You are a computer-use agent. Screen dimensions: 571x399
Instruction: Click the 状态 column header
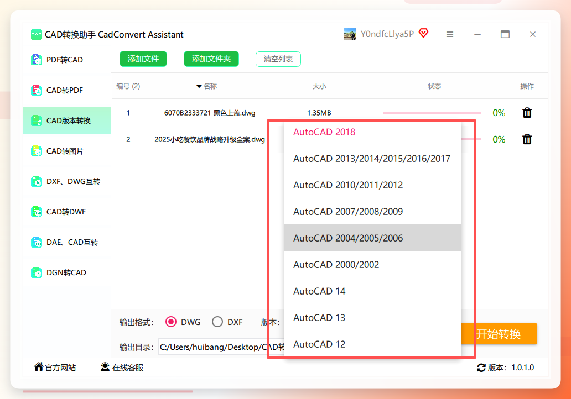[434, 86]
